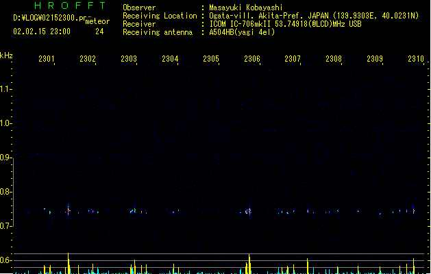The height and width of the screenshot is (274, 431).
Task: Click the 0.6 kHz axis label
Action: (x=5, y=260)
